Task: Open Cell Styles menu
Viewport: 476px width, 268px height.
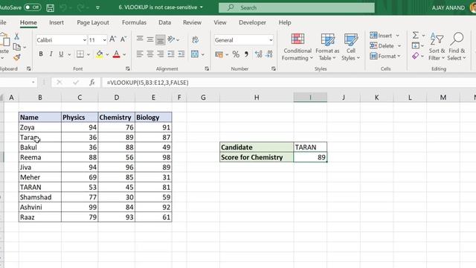Action: coord(350,47)
